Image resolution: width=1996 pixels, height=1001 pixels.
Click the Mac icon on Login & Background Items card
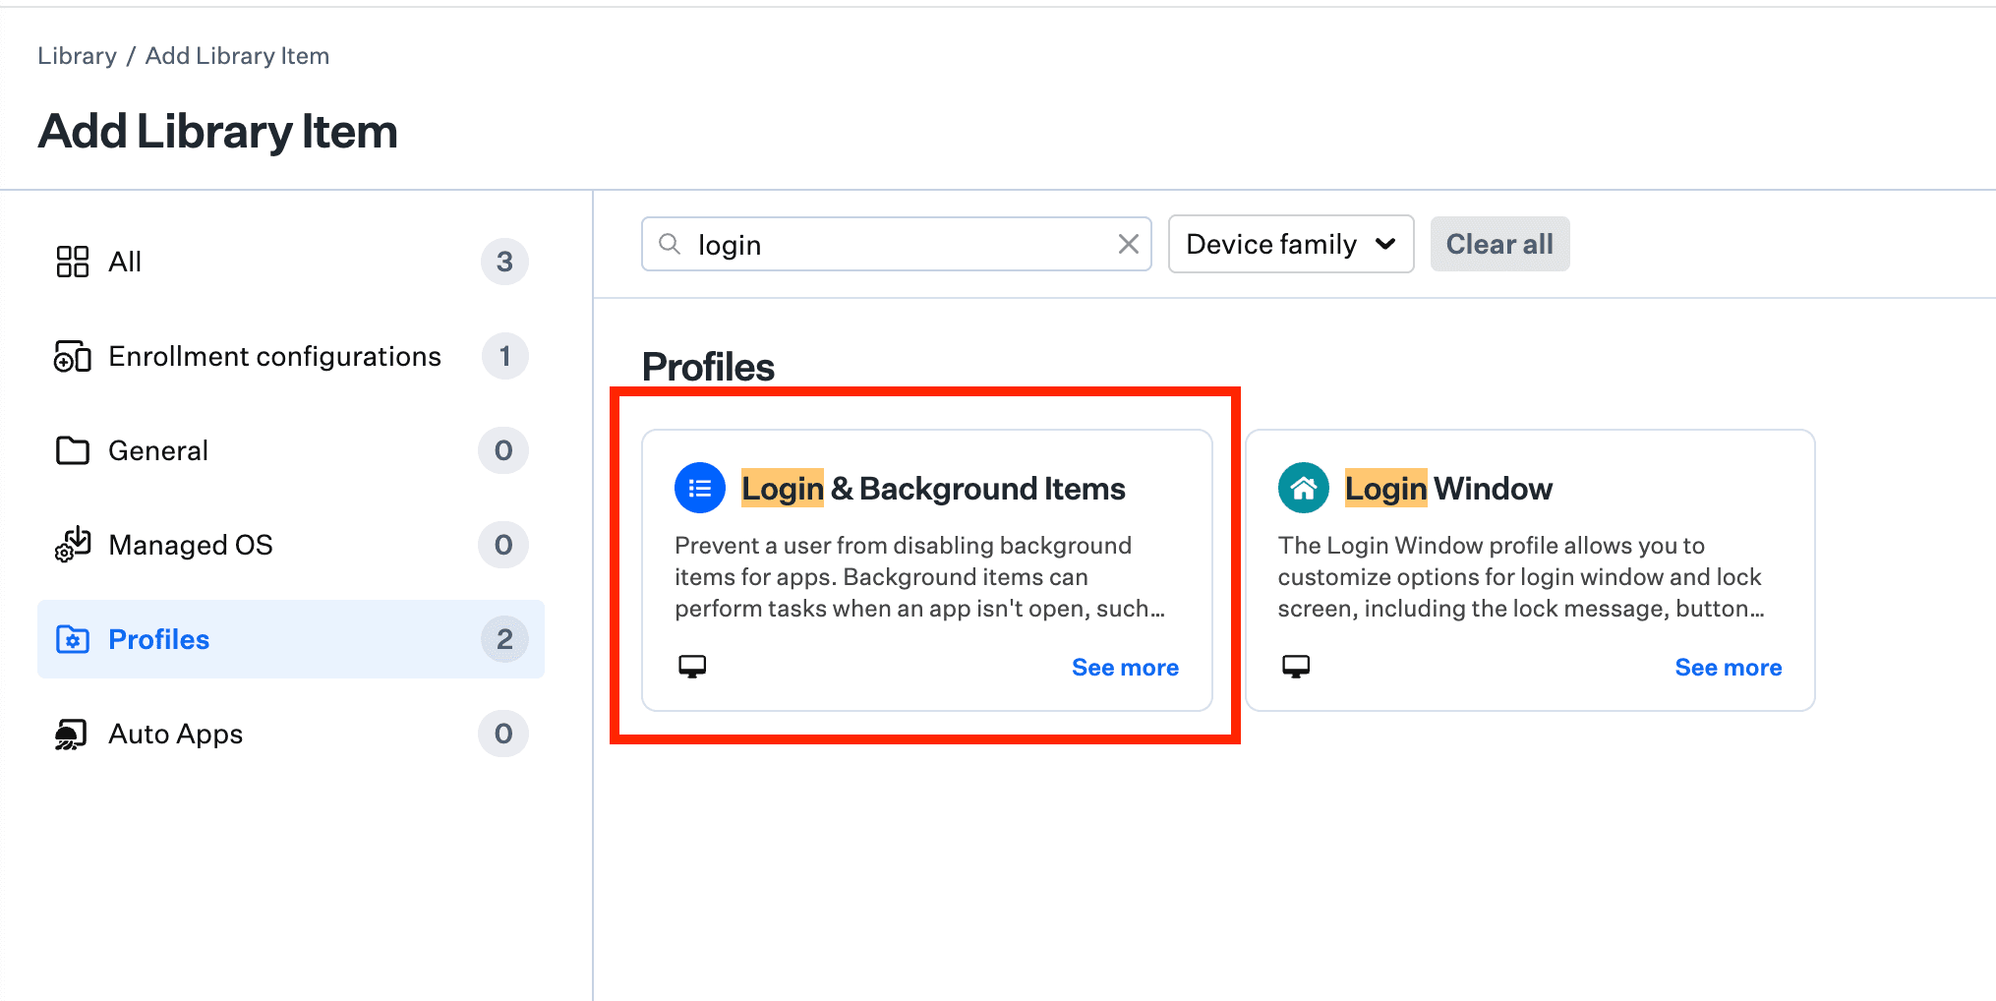(692, 666)
